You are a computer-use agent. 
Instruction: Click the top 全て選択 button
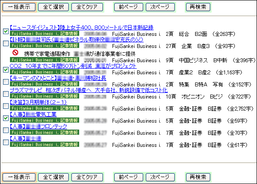(x=53, y=7)
